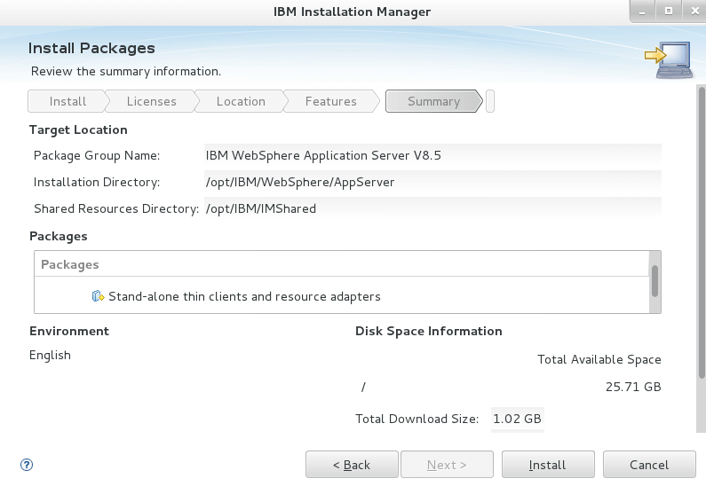Click the Packages list scrollbar thumb
Screen dimensions: 706x494
654,281
